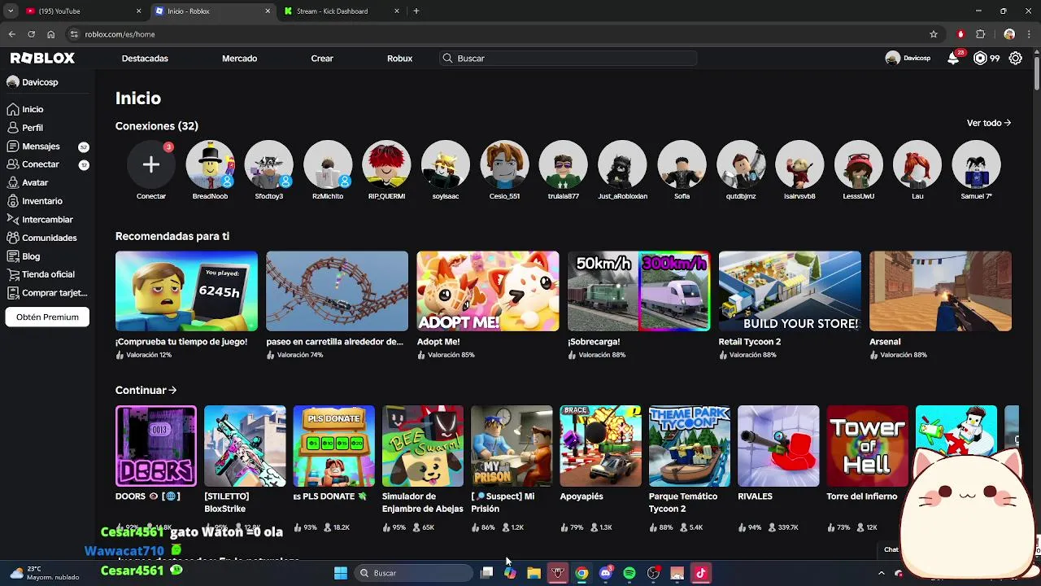
Task: Click the Obtén Premium button
Action: [x=47, y=317]
